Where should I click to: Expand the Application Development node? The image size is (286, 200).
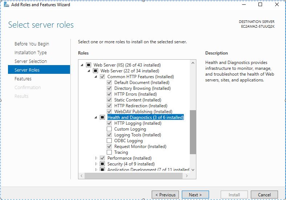click(96, 169)
